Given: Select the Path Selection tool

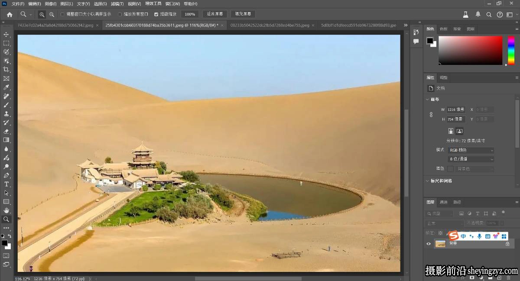Looking at the screenshot, I should (x=6, y=193).
